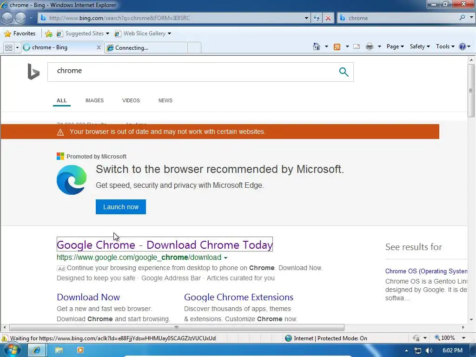Open the Tools menu
476x357 pixels.
point(445,46)
